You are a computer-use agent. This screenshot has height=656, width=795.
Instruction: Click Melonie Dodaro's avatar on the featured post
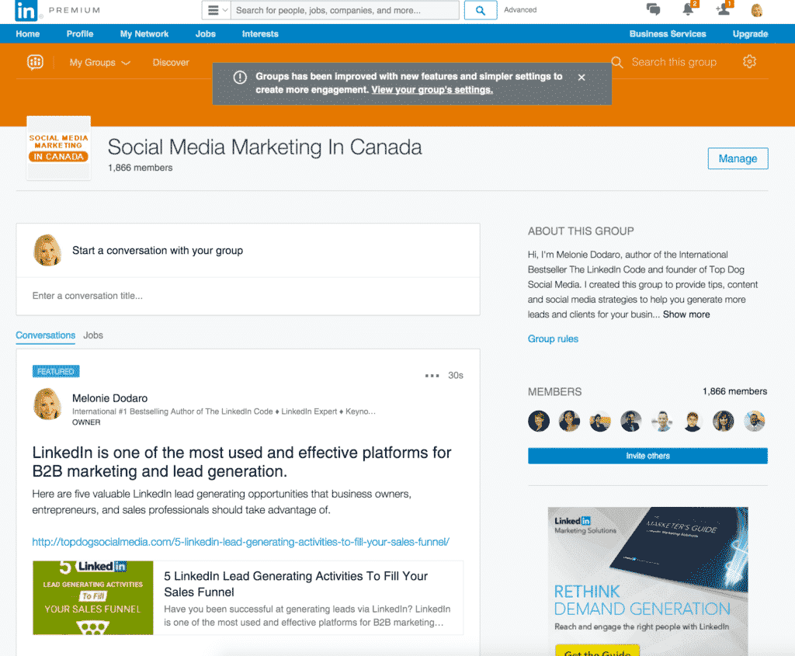click(x=47, y=404)
